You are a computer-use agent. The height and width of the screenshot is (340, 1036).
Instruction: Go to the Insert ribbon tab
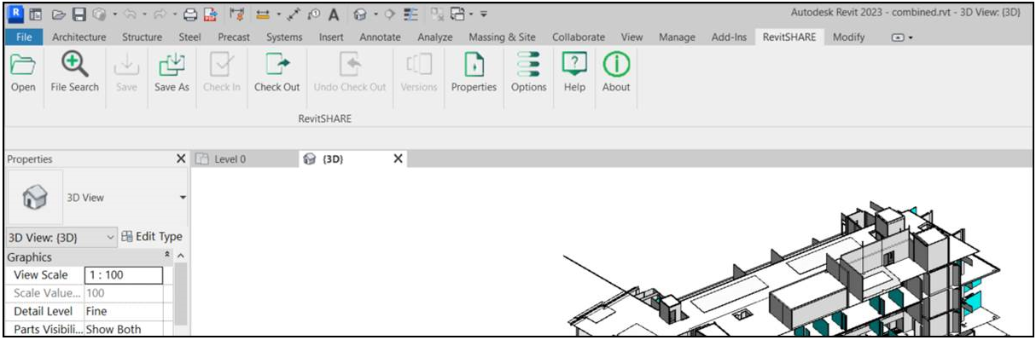[331, 37]
